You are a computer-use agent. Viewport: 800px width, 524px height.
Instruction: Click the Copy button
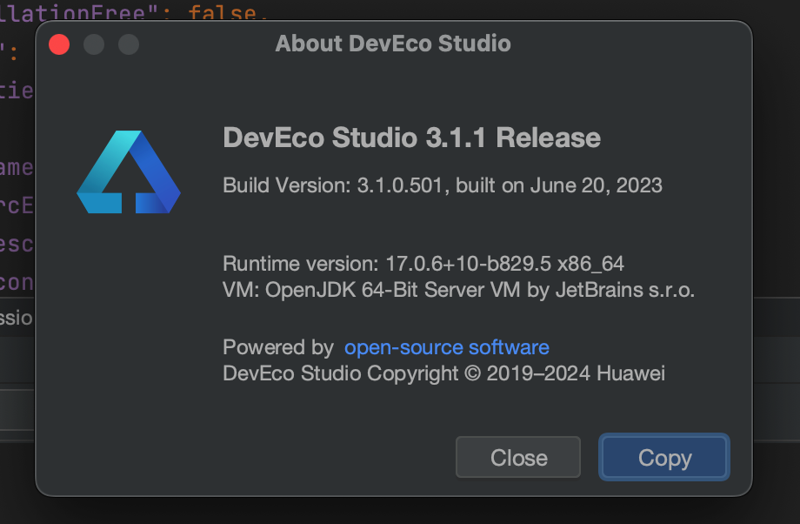tap(663, 457)
